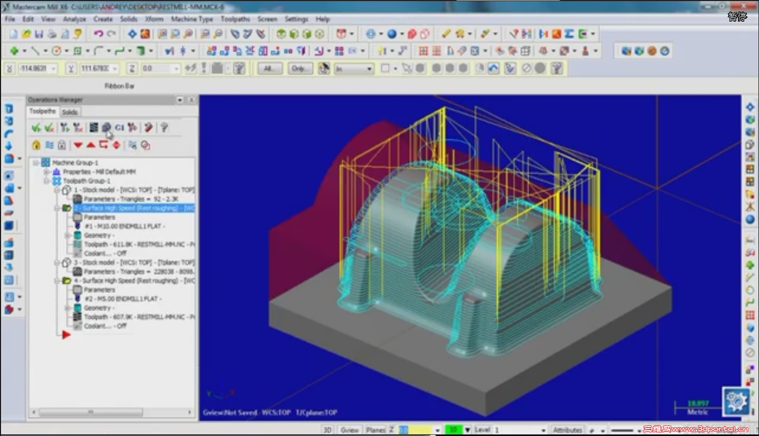Select all operations in Operations Manager
Screen dimensions: 759x436
click(x=36, y=127)
